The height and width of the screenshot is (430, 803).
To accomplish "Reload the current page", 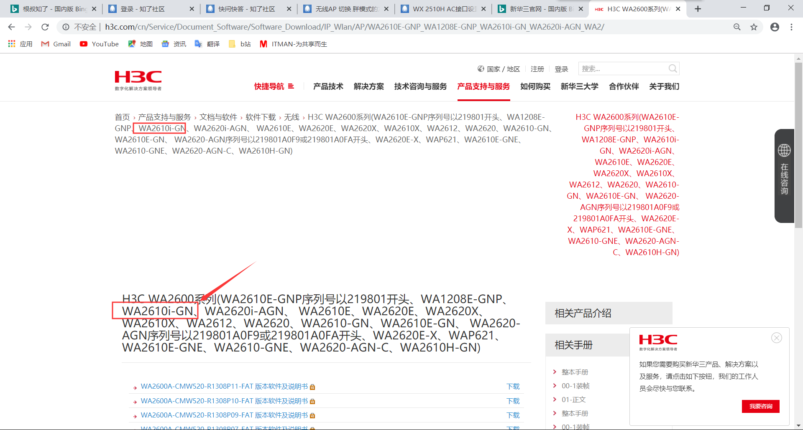I will click(x=45, y=27).
